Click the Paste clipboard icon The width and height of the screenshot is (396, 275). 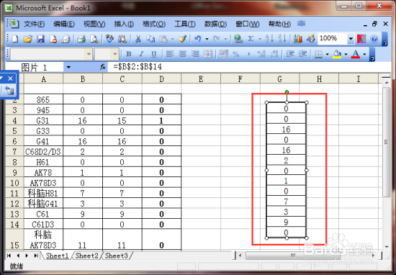click(163, 39)
